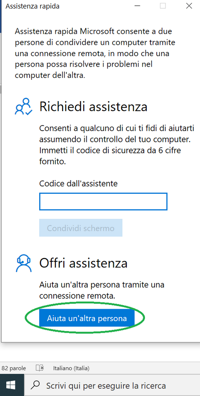Open the 82 parole word count
This screenshot has height=396, width=200.
click(x=13, y=368)
